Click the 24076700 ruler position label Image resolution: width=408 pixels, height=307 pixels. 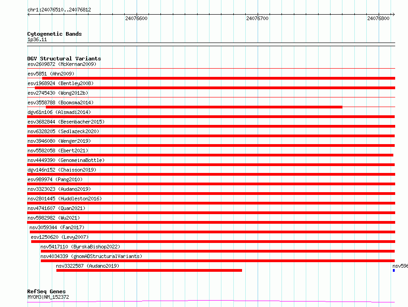tap(257, 18)
